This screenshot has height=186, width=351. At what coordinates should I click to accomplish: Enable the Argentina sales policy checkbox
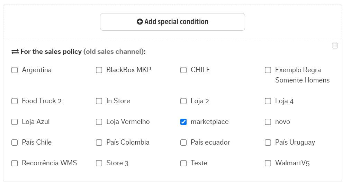click(15, 70)
